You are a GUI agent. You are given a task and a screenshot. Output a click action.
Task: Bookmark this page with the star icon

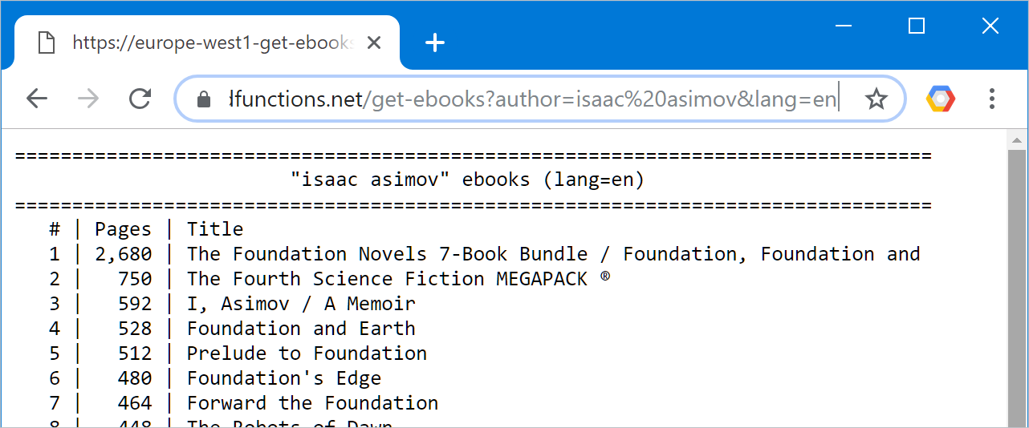point(876,99)
